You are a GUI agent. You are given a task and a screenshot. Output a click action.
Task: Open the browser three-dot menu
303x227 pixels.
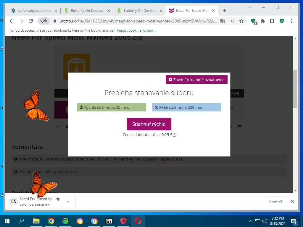(291, 21)
